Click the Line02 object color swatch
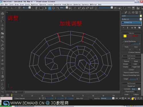This screenshot has height=107, width=143. click(x=141, y=16)
